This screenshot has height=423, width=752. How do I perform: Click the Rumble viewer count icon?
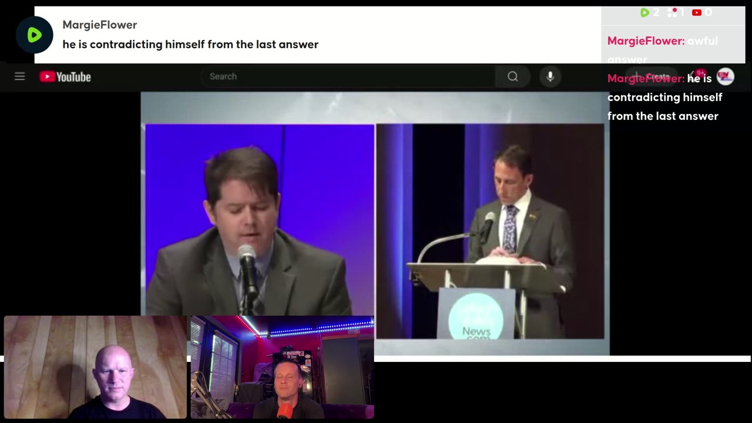click(644, 12)
